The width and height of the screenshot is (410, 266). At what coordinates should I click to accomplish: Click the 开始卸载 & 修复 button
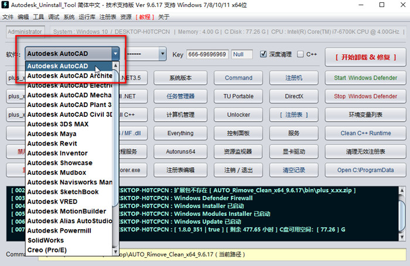point(365,57)
